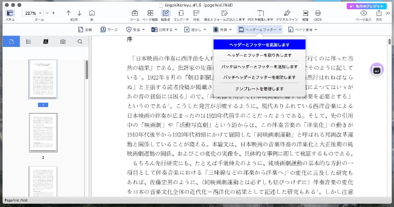Click the Home icon in toolbar
The image size is (394, 207).
(x=92, y=13)
